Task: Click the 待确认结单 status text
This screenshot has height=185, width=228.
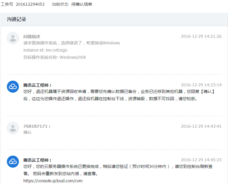Action: [x=82, y=4]
